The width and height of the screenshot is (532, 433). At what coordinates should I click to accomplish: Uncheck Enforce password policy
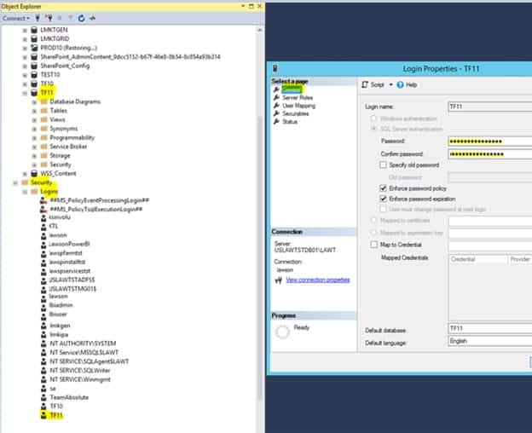[x=383, y=188]
